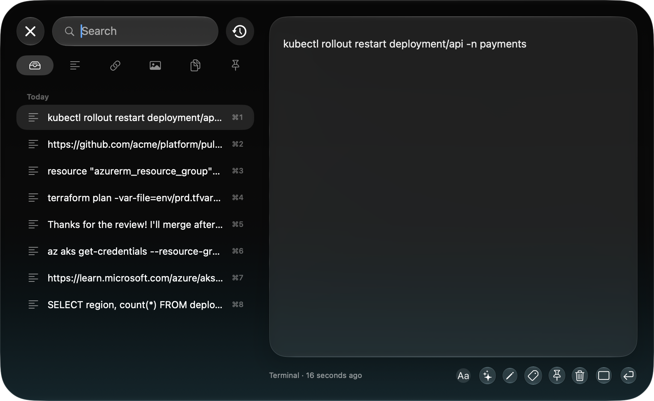The width and height of the screenshot is (654, 401).
Task: Select the terraform plan entry
Action: click(x=135, y=198)
